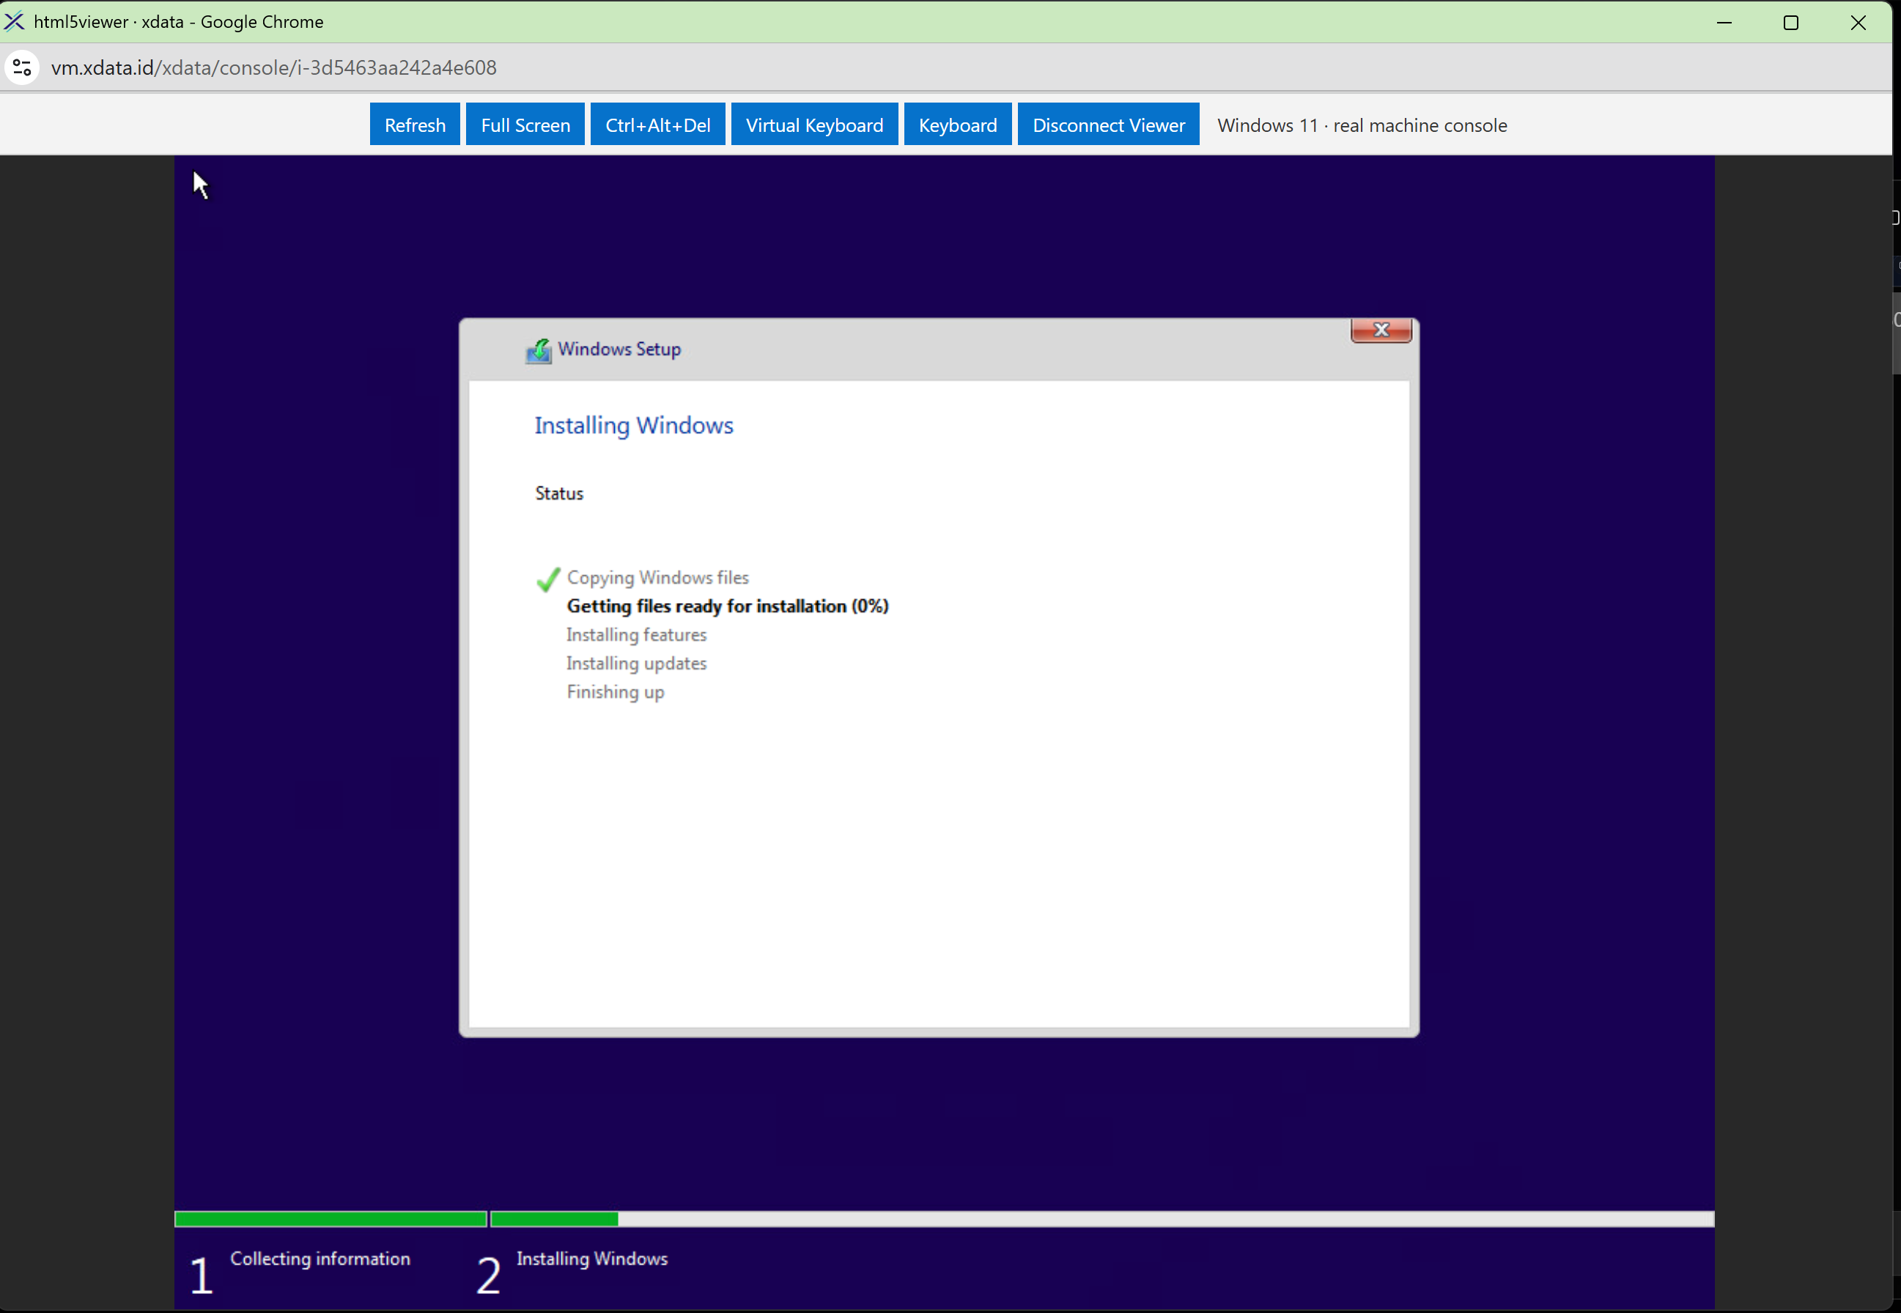
Task: Click the 'Installing Windows' stage 2 label
Action: click(x=592, y=1259)
